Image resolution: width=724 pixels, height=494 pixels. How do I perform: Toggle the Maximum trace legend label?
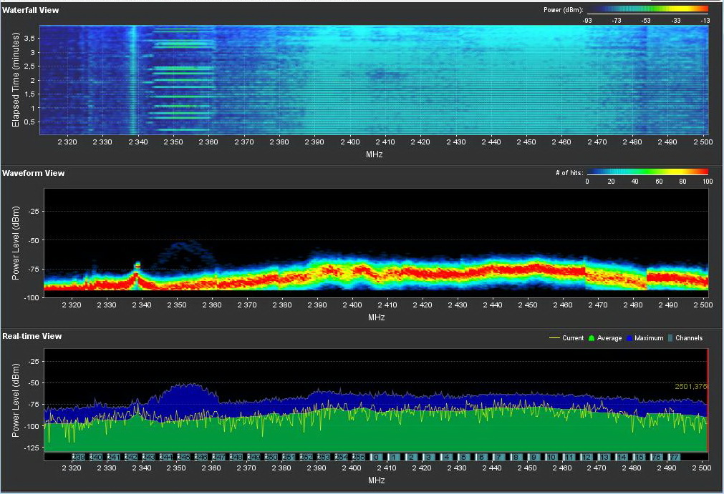tap(649, 338)
